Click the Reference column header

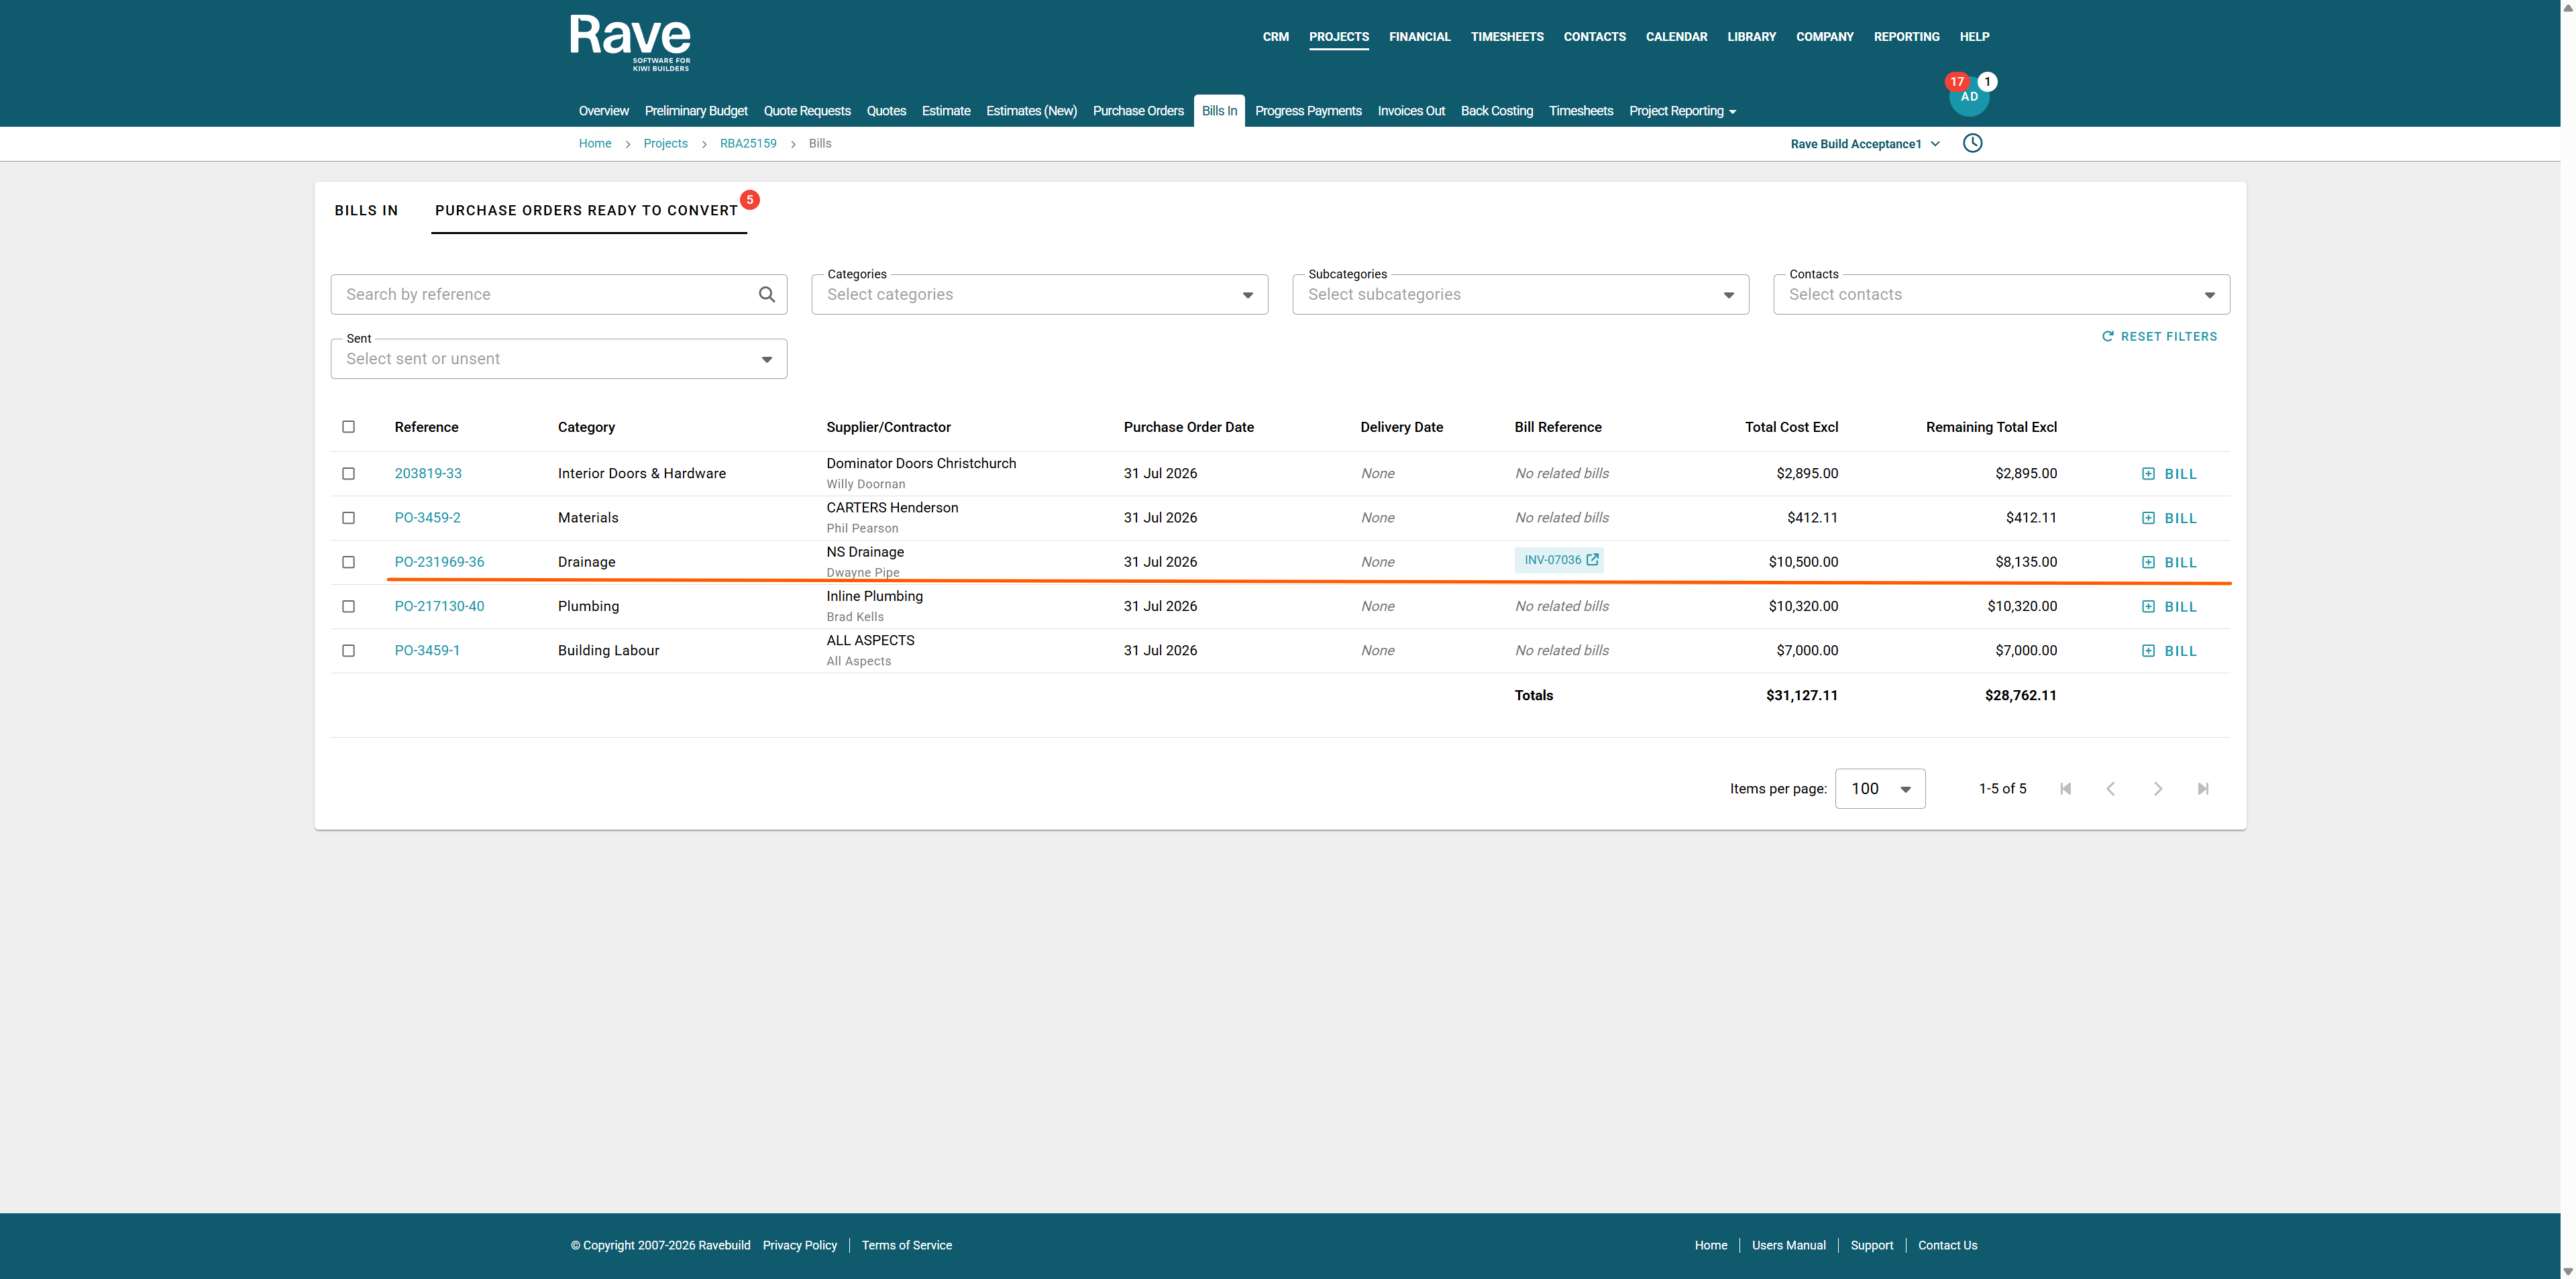click(x=426, y=427)
